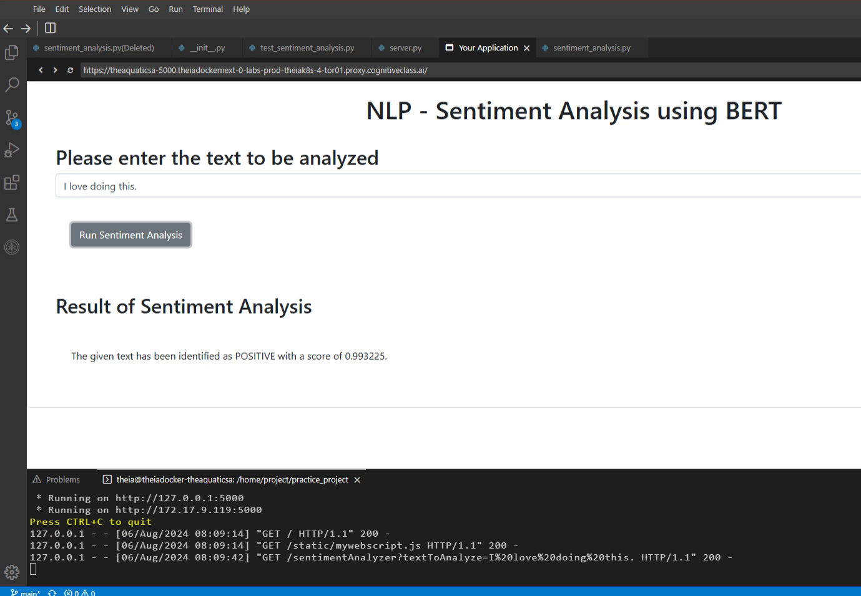Click the main branch status bar item
This screenshot has width=861, height=596.
tap(26, 592)
